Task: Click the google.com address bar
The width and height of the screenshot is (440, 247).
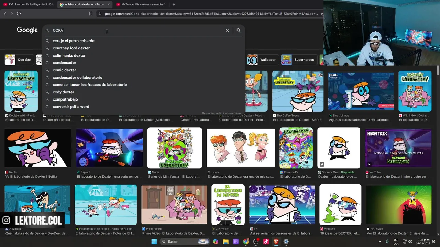Action: pyautogui.click(x=211, y=14)
